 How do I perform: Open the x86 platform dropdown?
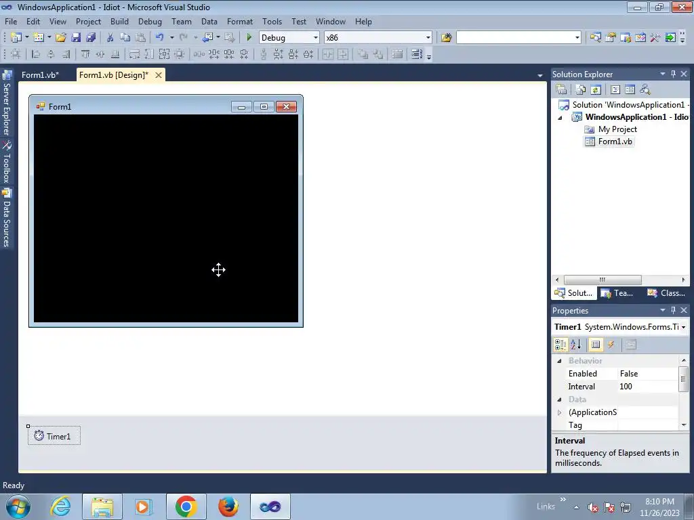coord(428,38)
